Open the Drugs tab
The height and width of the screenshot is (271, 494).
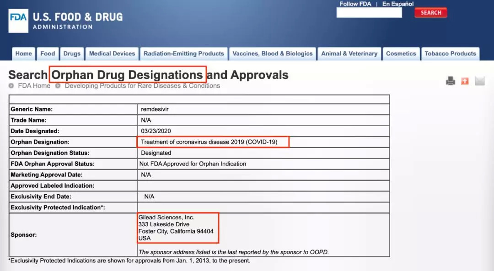coord(72,53)
